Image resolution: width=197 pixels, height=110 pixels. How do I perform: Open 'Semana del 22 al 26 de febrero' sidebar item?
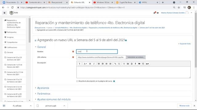pos(14,88)
